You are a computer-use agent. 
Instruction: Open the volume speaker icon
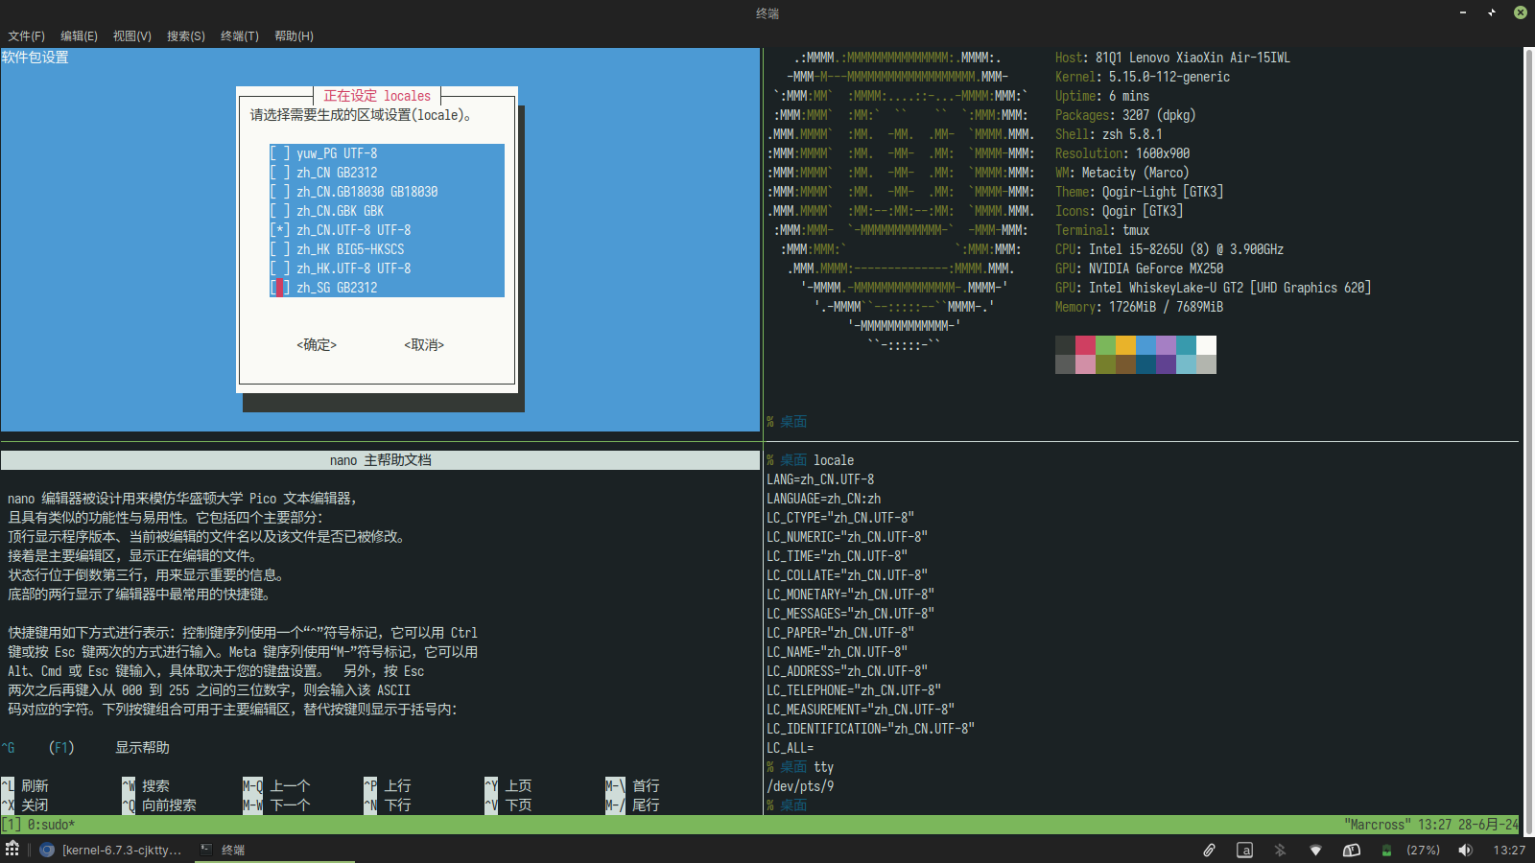coord(1465,850)
